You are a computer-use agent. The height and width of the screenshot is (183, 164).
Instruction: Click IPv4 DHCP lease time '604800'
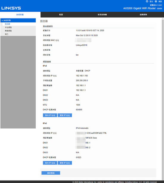[x=79, y=110]
